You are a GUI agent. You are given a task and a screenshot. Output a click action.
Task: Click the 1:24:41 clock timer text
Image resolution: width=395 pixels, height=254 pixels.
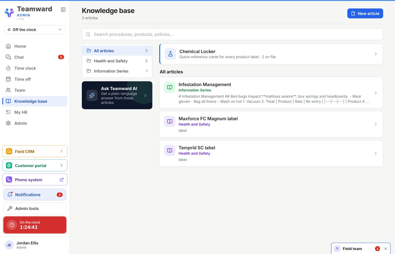point(29,227)
